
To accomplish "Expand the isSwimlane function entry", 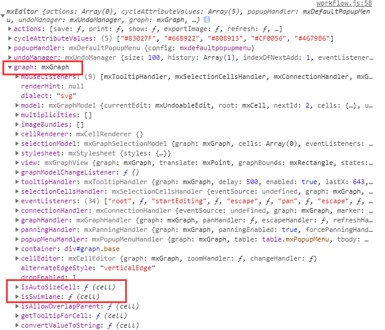I will (17, 297).
